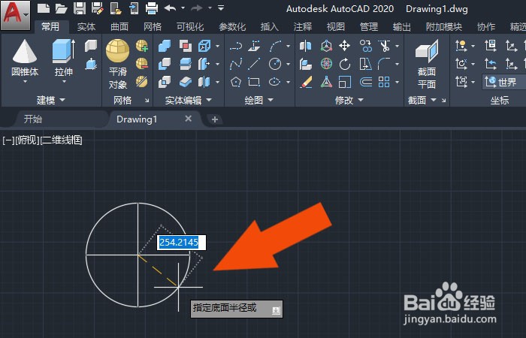Open the 网格 panel dialog launcher arrow

pyautogui.click(x=147, y=100)
